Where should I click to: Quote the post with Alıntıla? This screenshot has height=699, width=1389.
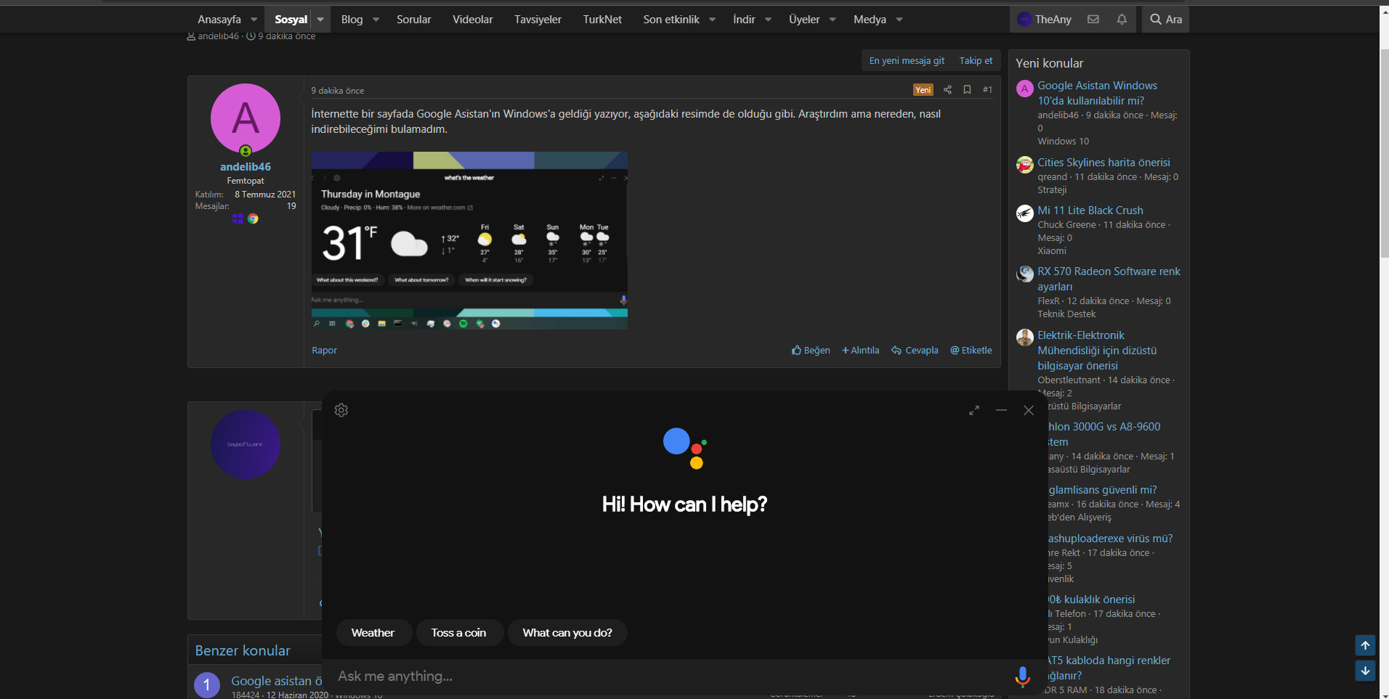point(860,351)
